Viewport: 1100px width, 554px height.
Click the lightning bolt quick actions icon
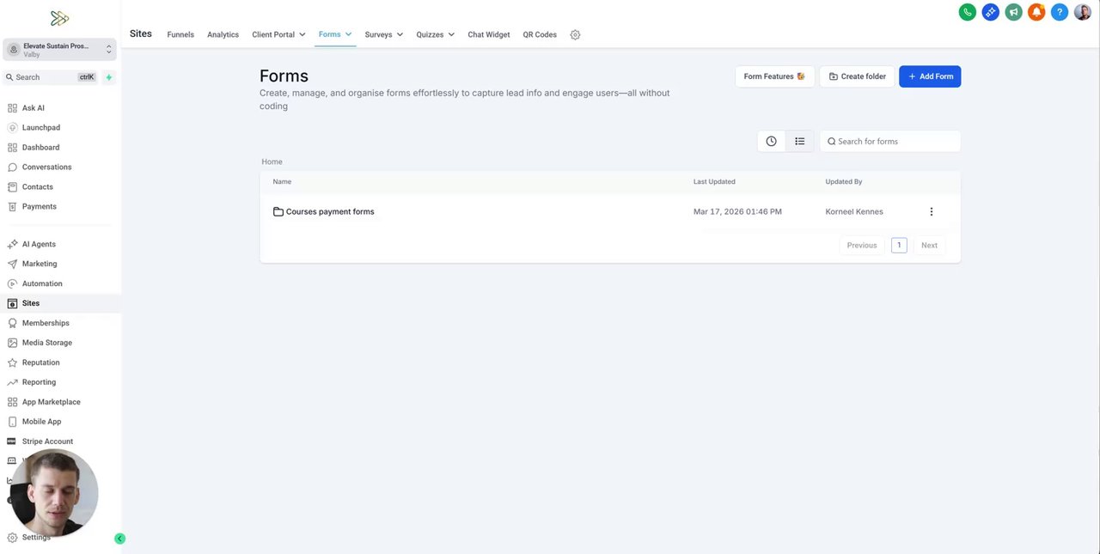pos(109,77)
